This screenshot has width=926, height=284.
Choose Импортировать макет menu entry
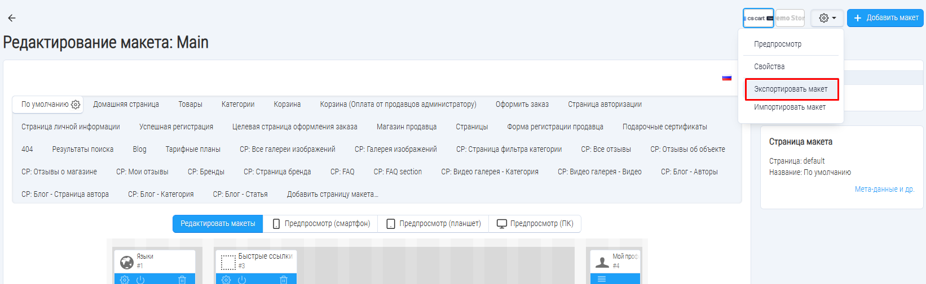(x=790, y=107)
